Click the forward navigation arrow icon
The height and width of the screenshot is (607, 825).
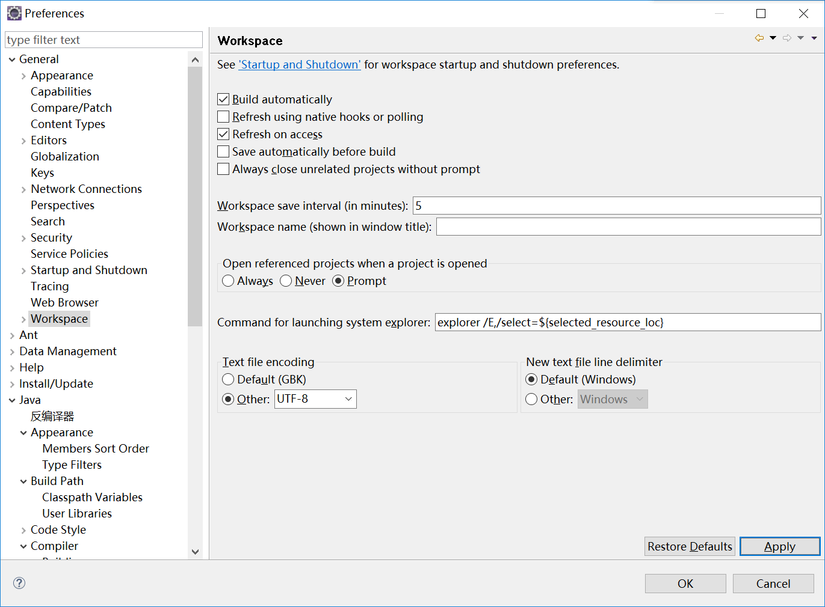tap(787, 38)
